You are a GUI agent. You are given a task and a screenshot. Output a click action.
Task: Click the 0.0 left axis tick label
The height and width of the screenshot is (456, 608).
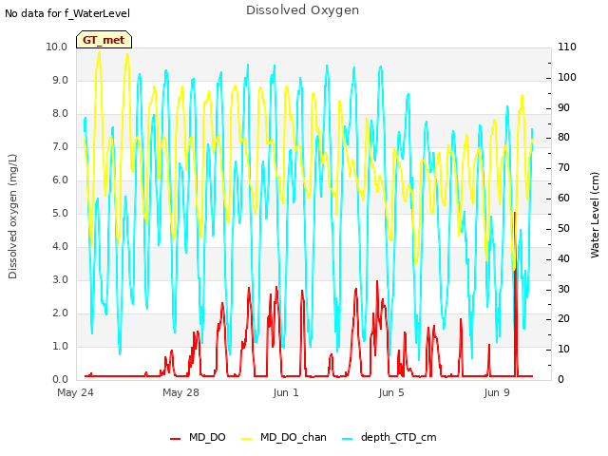pos(60,380)
